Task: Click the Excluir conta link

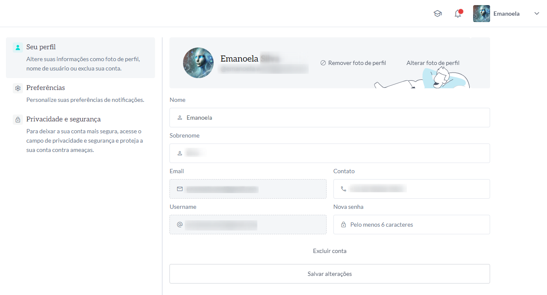Action: click(x=330, y=251)
